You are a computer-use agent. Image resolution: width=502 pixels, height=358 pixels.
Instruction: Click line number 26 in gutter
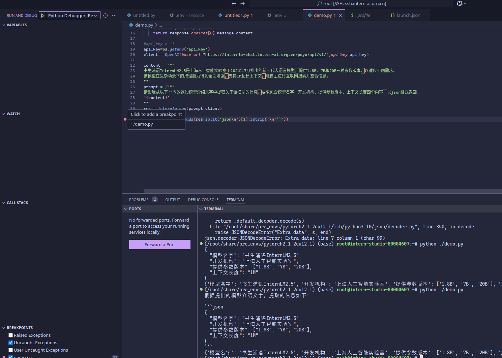click(132, 87)
